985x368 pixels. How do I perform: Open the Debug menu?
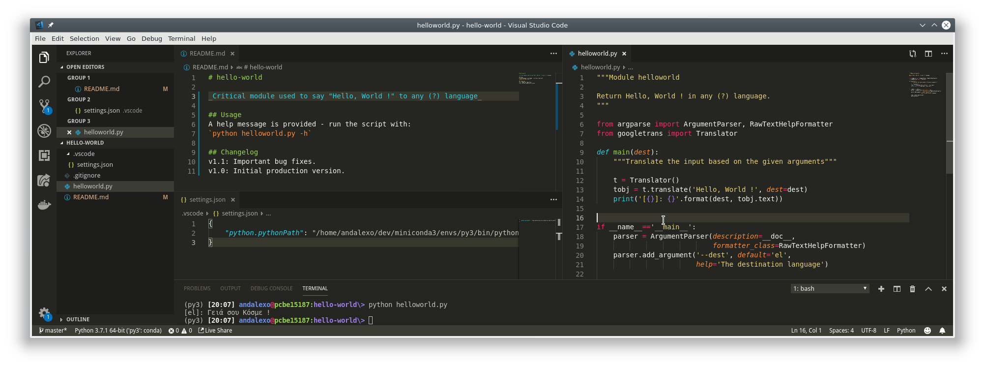[x=152, y=39]
